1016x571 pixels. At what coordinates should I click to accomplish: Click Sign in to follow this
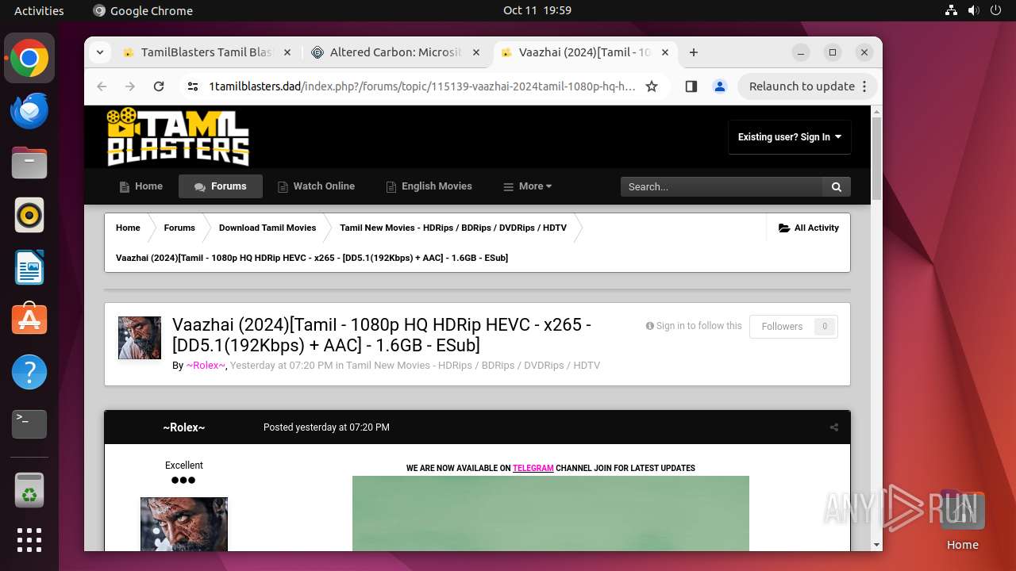[694, 326]
